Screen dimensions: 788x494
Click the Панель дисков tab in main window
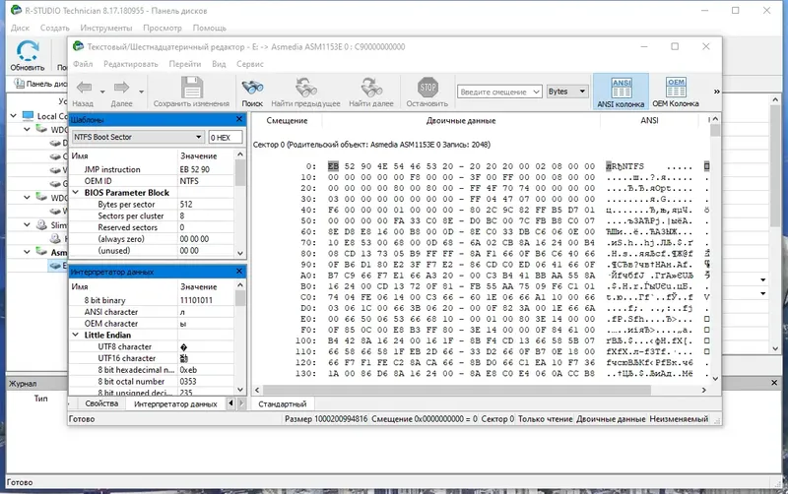coord(40,84)
